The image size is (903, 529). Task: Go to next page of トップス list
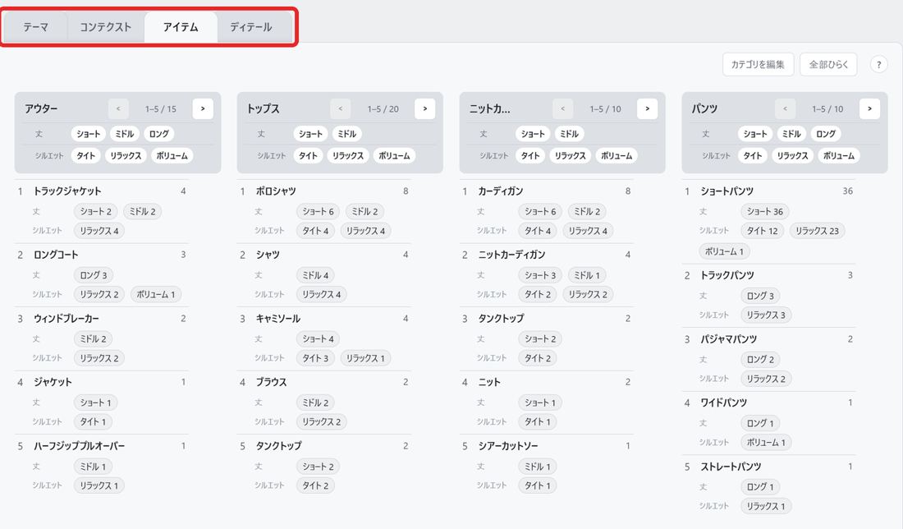point(425,108)
